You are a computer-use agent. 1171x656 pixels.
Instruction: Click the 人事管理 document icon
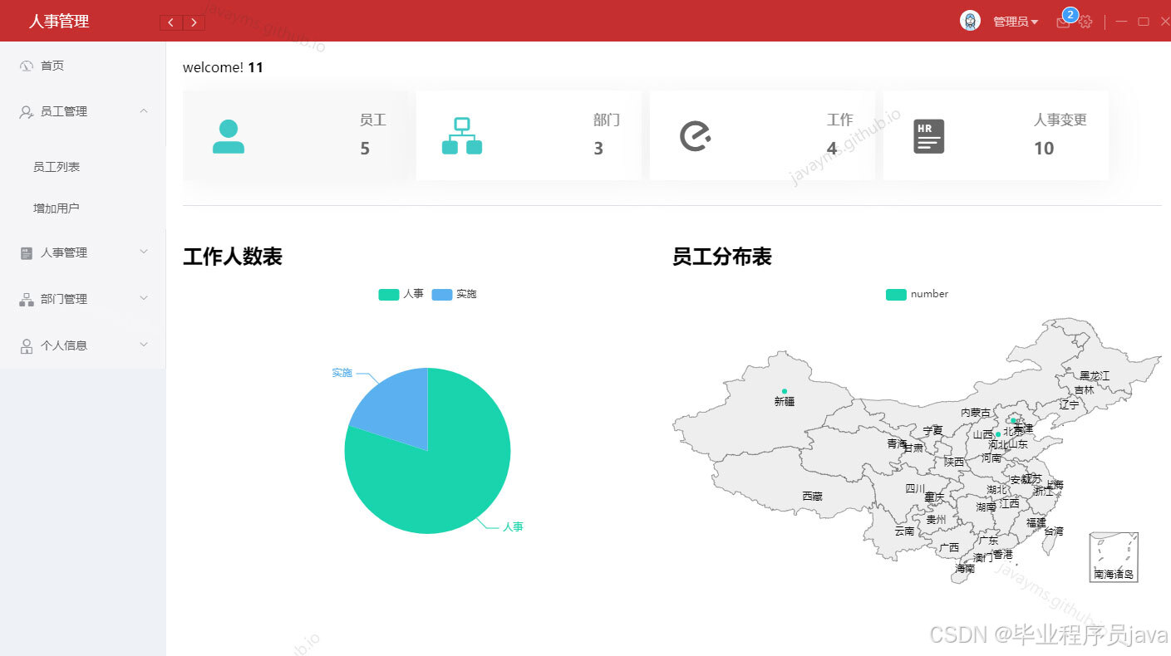tap(26, 253)
